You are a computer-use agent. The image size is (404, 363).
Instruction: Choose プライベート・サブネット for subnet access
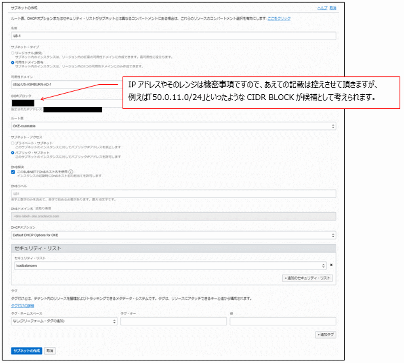(x=11, y=143)
